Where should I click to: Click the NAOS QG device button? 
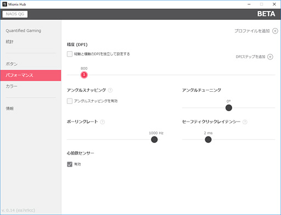15,14
